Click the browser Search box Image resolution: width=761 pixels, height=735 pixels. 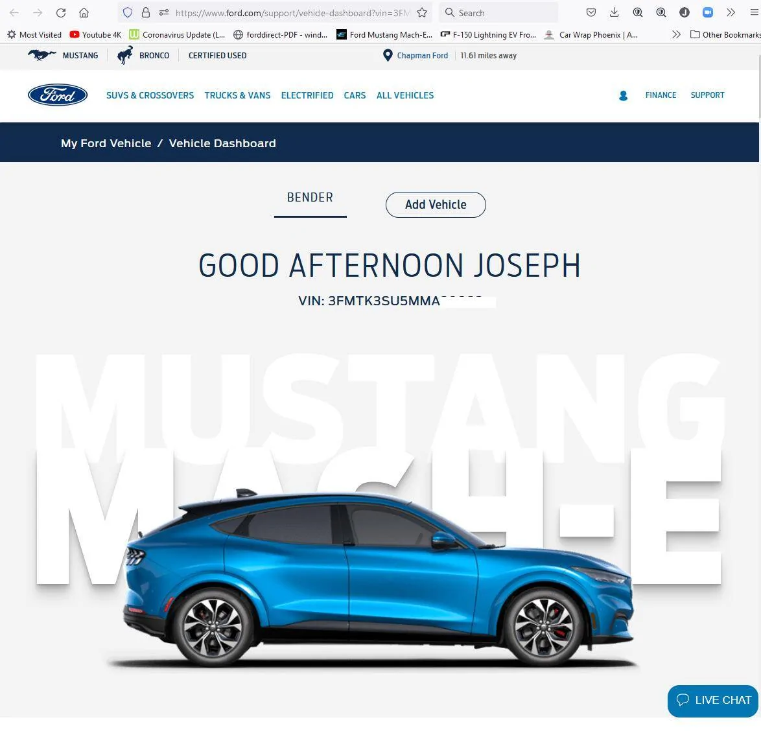click(498, 12)
